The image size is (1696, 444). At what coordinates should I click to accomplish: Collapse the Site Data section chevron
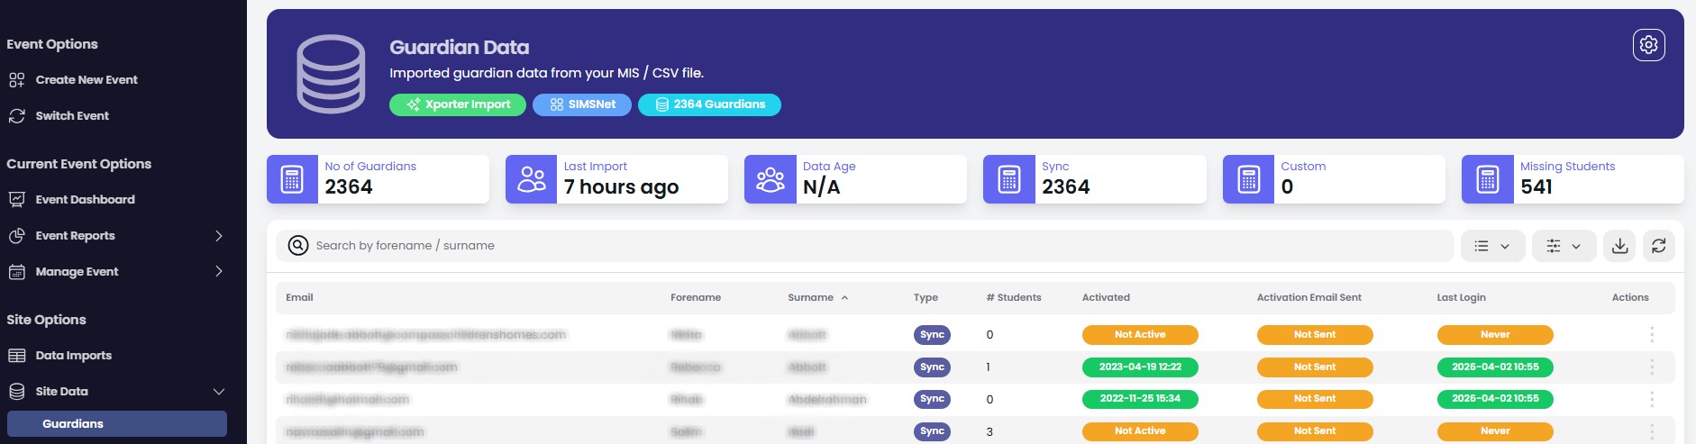219,392
